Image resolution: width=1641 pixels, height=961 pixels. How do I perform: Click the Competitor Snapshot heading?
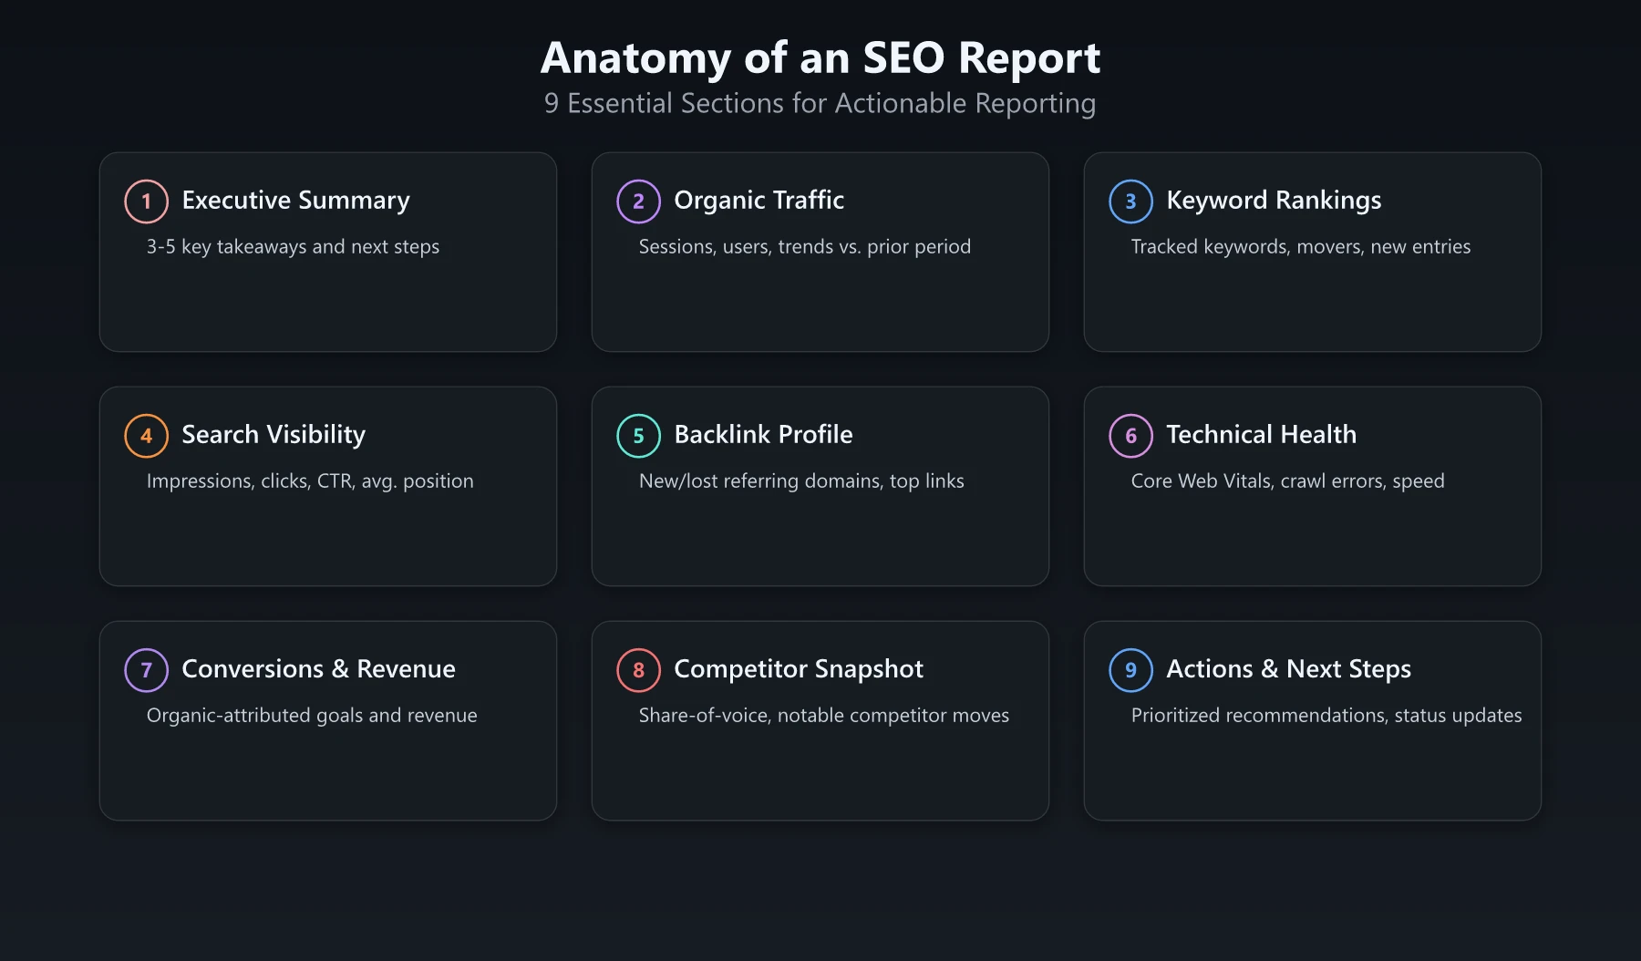[799, 668]
